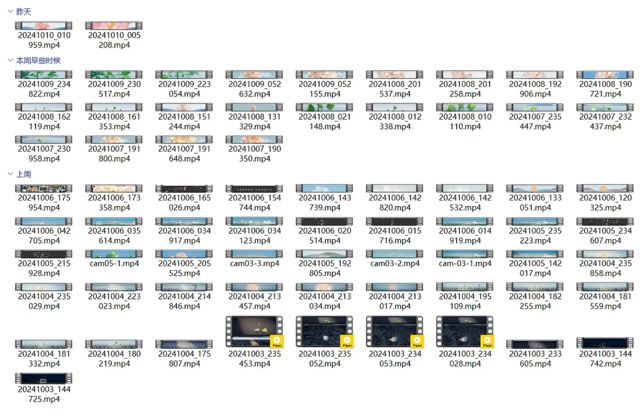The image size is (643, 418).
Task: Click file name 20241008_131329.mp4
Action: pyautogui.click(x=254, y=122)
